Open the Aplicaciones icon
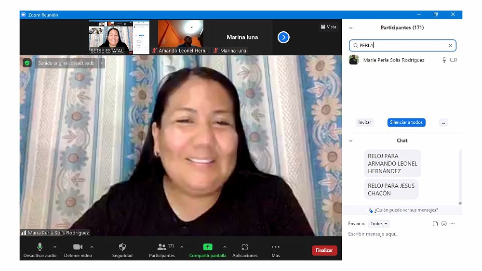The width and height of the screenshot is (482, 271). (245, 247)
